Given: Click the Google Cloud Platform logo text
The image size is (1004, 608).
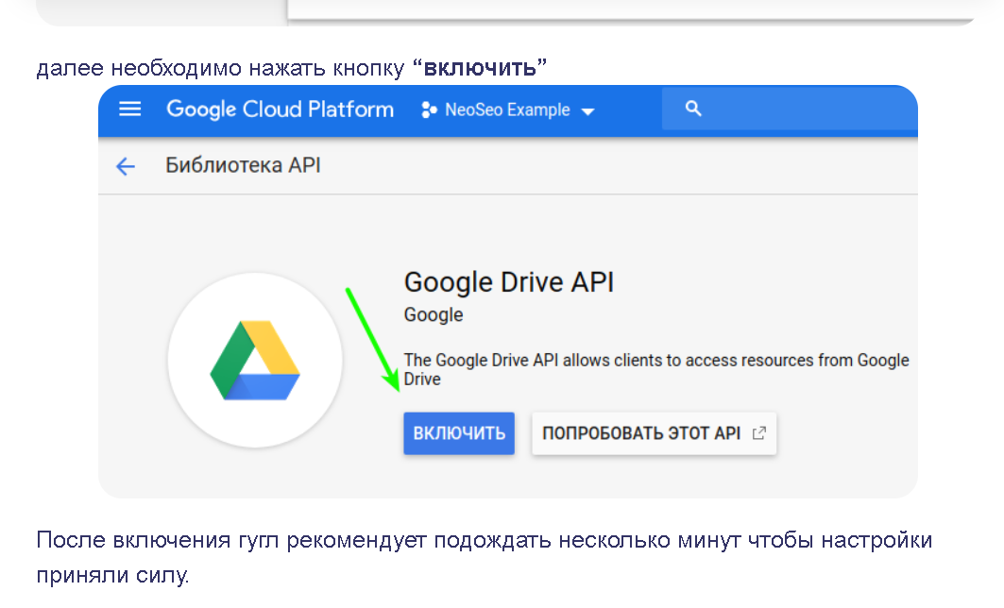Looking at the screenshot, I should click(x=280, y=110).
